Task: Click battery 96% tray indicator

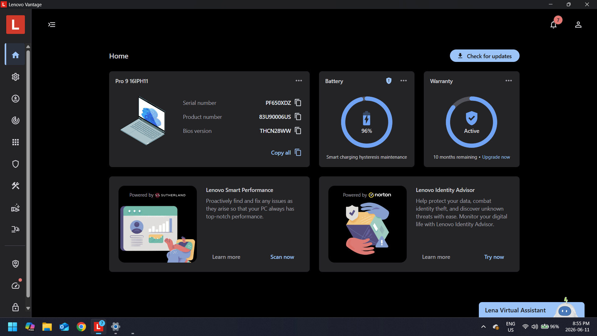Action: pos(550,327)
